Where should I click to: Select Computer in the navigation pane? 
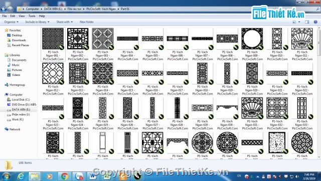(x=16, y=95)
